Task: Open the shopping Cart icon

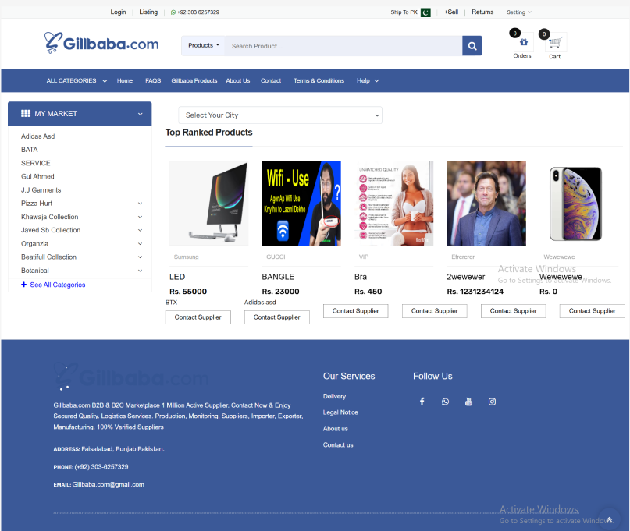Action: point(554,42)
